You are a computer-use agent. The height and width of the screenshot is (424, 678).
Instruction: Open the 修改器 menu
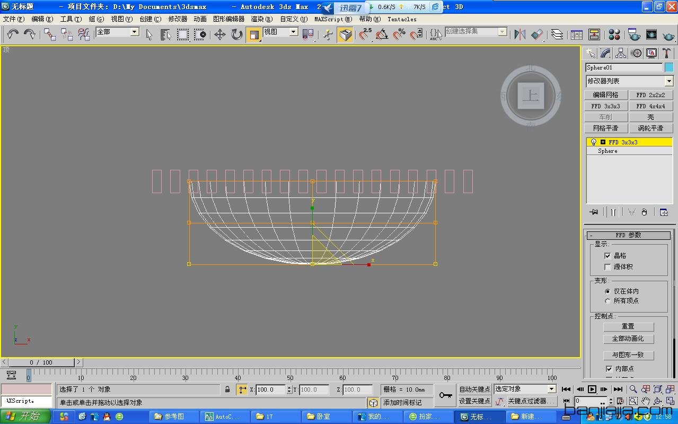coord(178,19)
